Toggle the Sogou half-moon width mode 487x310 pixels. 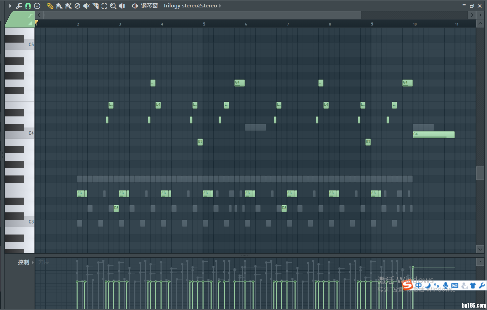428,286
